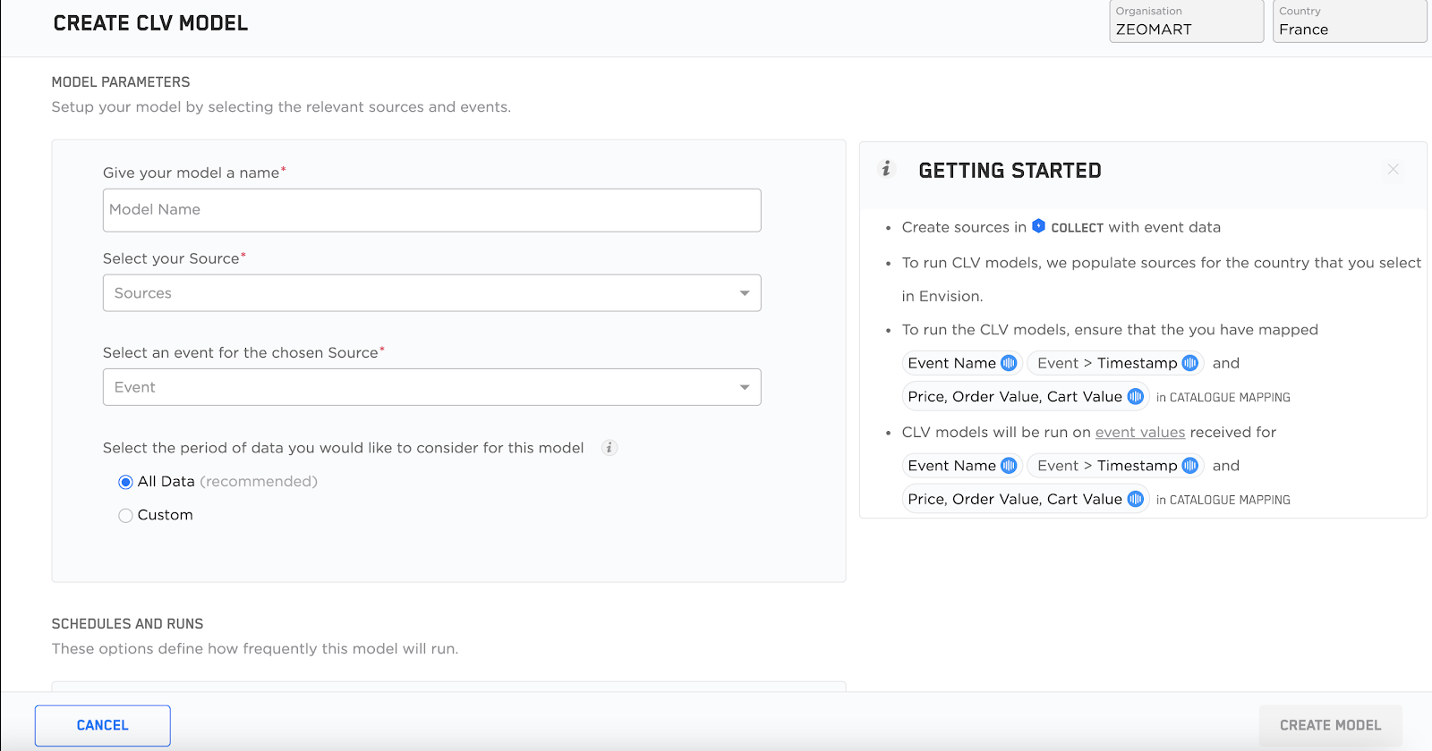Click the Model Name input field
The height and width of the screenshot is (751, 1432).
[x=432, y=210]
